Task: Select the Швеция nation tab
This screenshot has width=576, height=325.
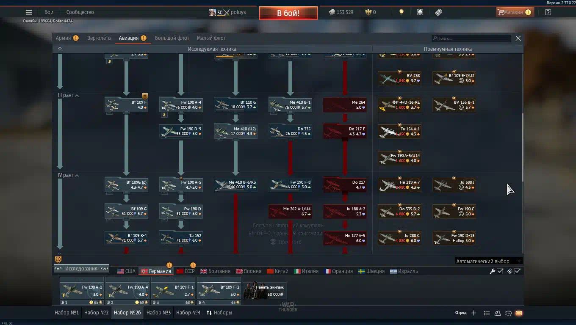Action: click(371, 271)
